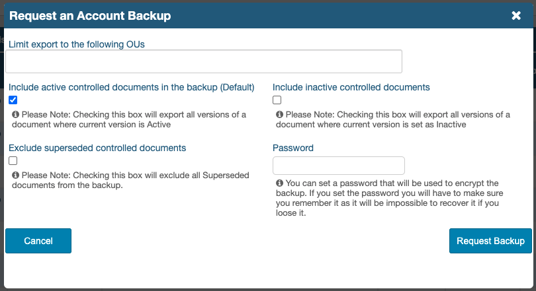Screen dimensions: 536x291
Task: Click info icon beside password encryption note
Action: [x=280, y=183]
